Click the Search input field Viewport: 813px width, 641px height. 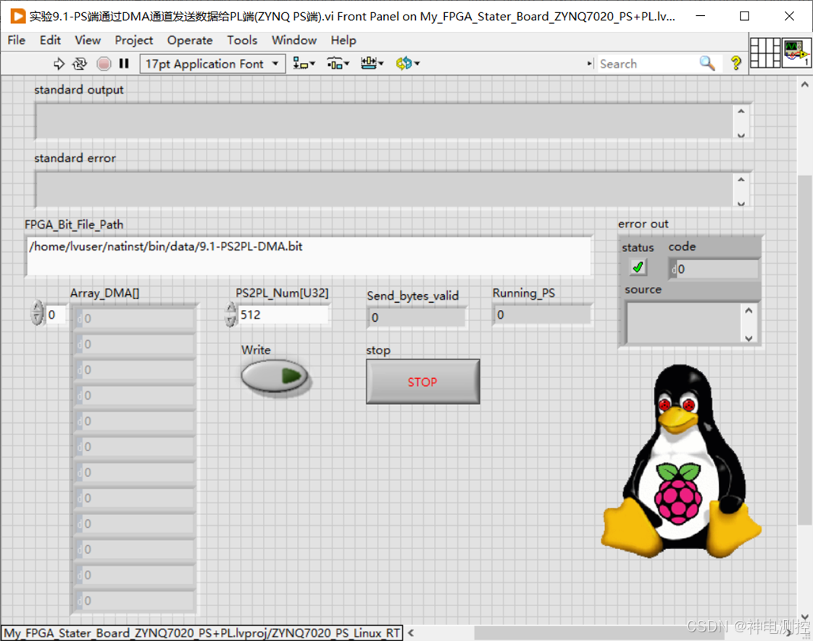648,64
